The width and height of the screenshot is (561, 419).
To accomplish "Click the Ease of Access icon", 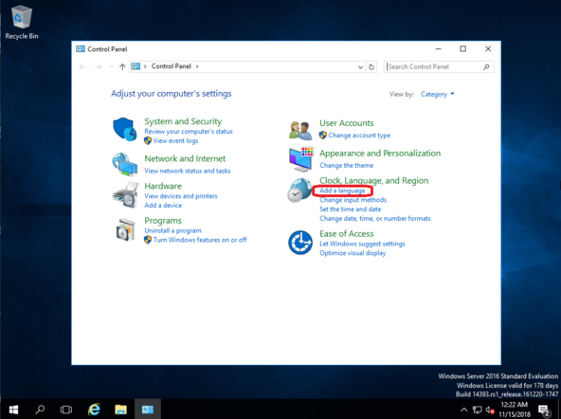I will point(300,243).
